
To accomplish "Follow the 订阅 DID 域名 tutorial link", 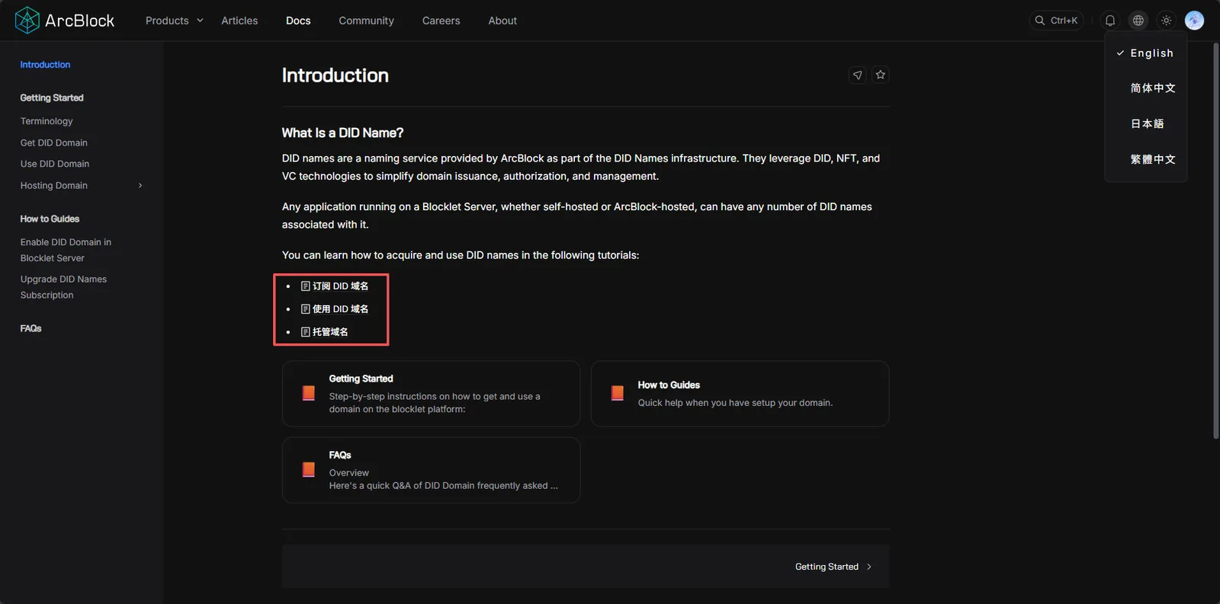I will click(x=340, y=286).
